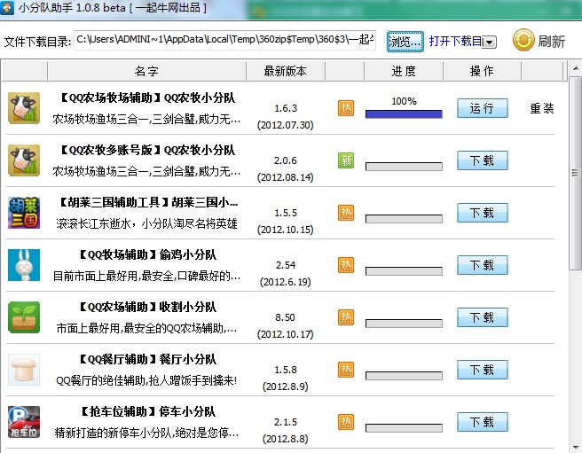Click the hot badge on 收割小分队 row

pos(346,317)
